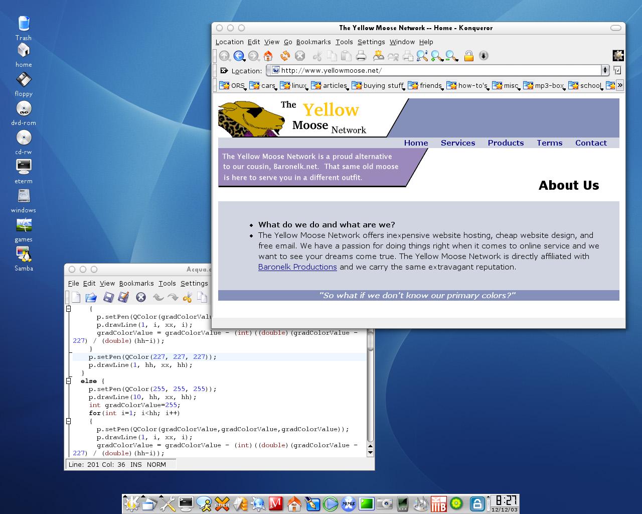Open the Samba desktop icon

pos(24,259)
